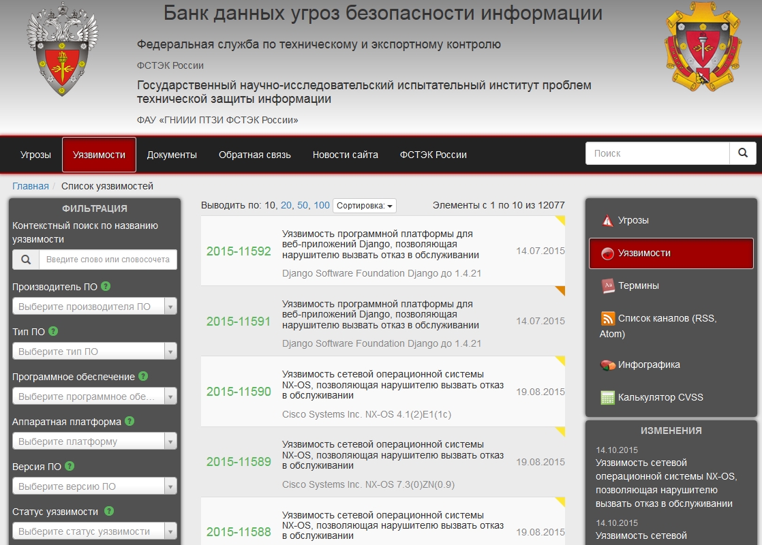Click the FSTEC emblem logo at top left
The height and width of the screenshot is (545, 762).
coord(62,50)
